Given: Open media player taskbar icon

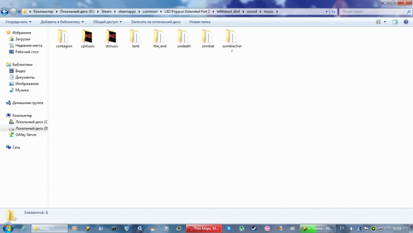Looking at the screenshot, I should pos(74,228).
